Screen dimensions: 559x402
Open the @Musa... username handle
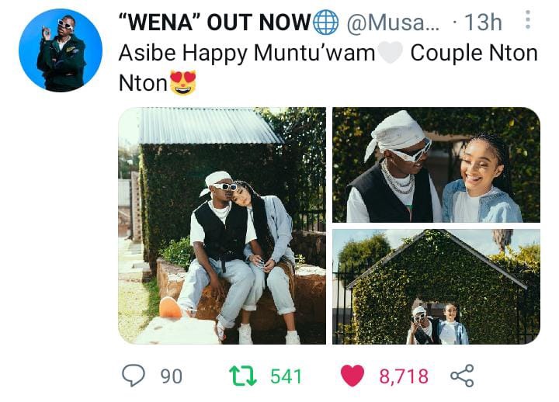click(394, 23)
